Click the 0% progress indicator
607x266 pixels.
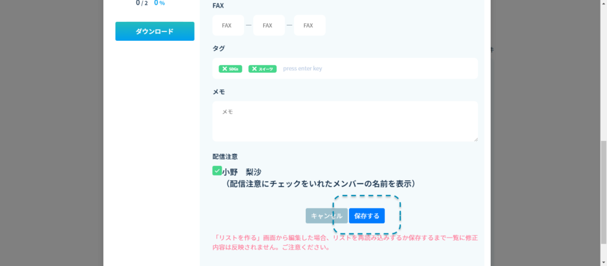tap(159, 3)
